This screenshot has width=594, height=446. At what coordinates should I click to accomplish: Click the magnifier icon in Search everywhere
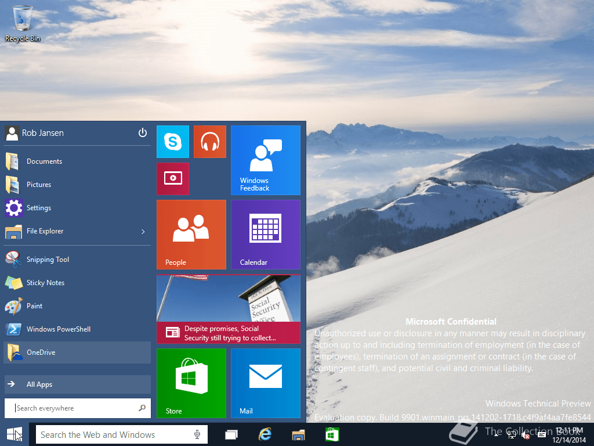pyautogui.click(x=142, y=408)
